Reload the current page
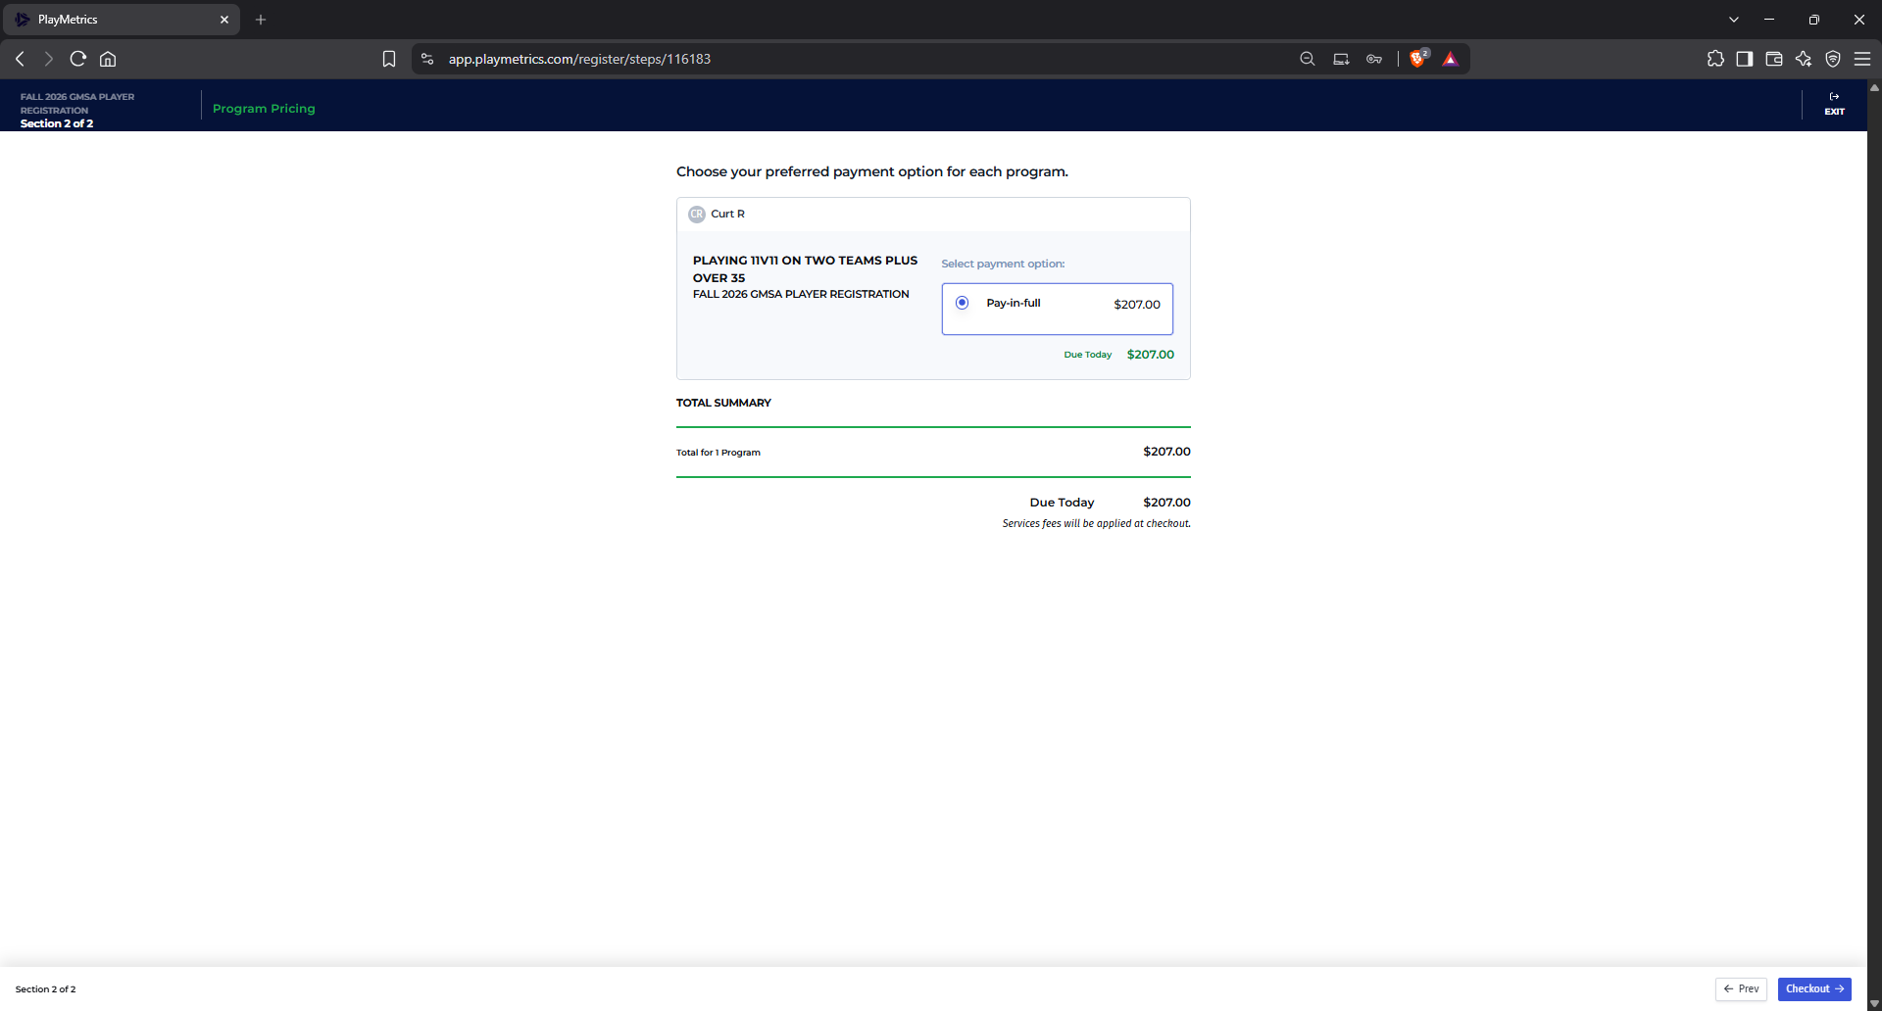This screenshot has height=1011, width=1882. (x=78, y=59)
